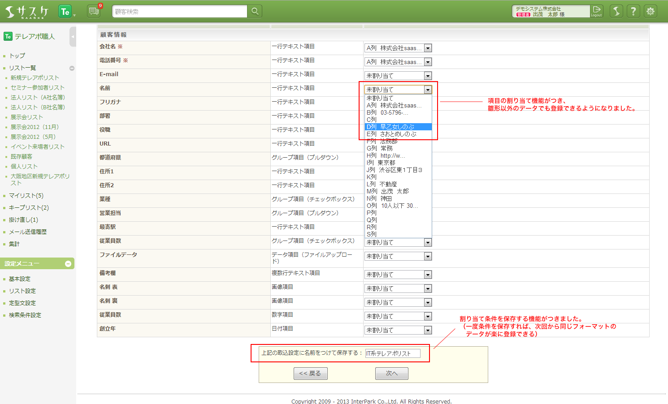This screenshot has width=668, height=404.
Task: Select 'D列 早乙女しのぶ' in the dropdown list
Action: 398,127
